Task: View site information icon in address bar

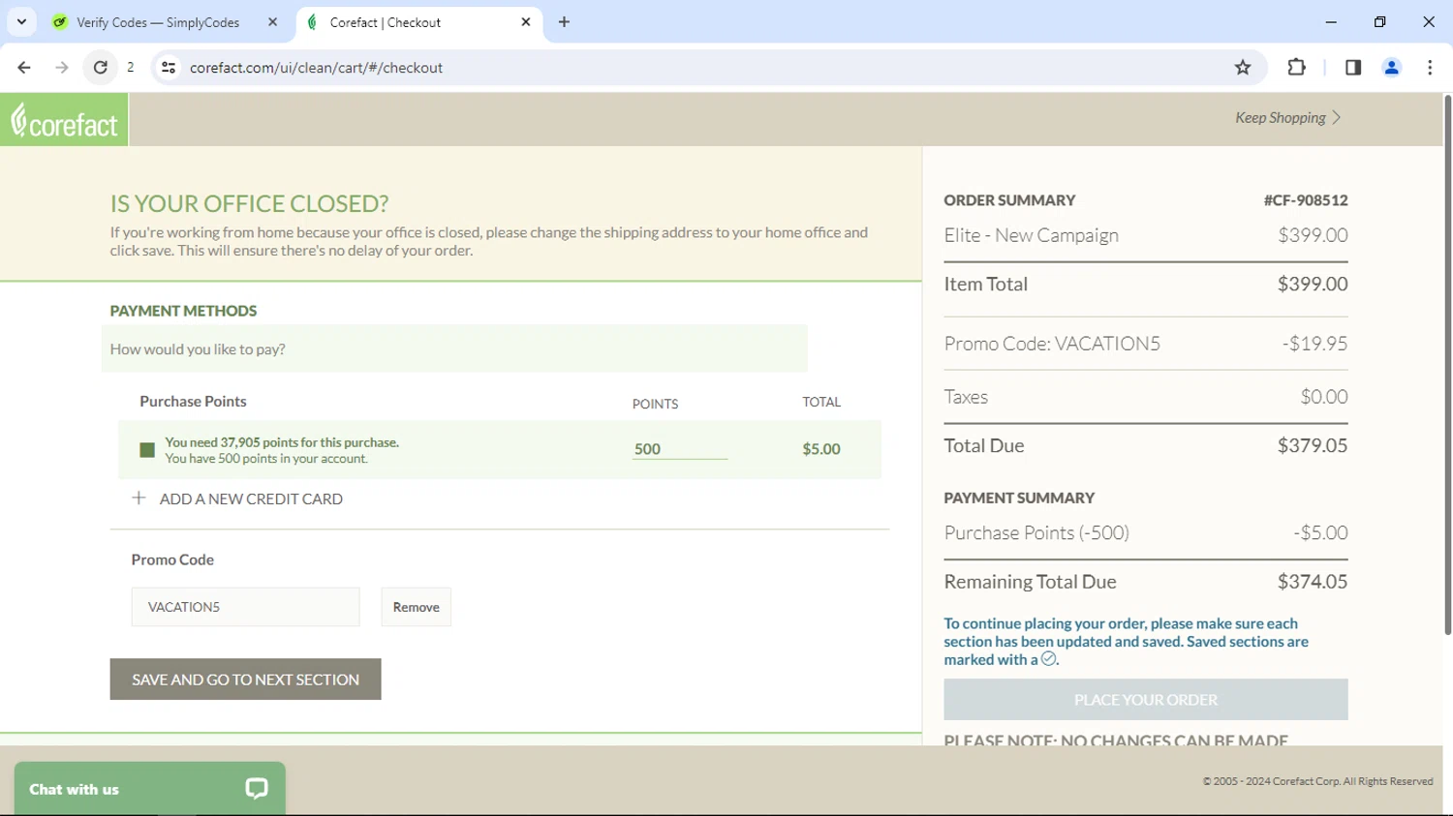Action: coord(169,68)
